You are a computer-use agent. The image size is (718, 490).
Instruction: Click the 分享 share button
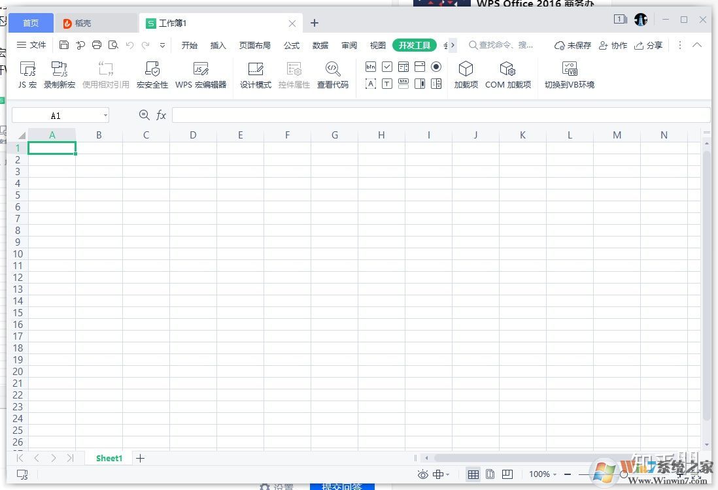tap(648, 45)
